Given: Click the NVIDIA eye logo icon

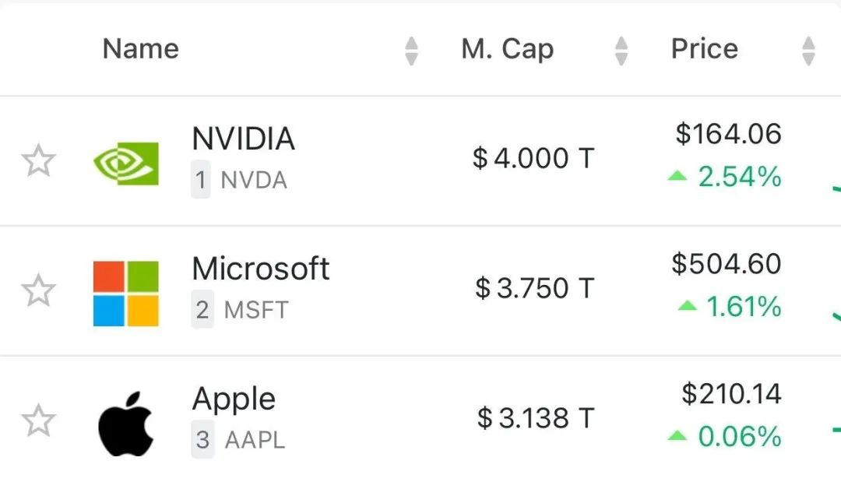Looking at the screenshot, I should point(125,163).
